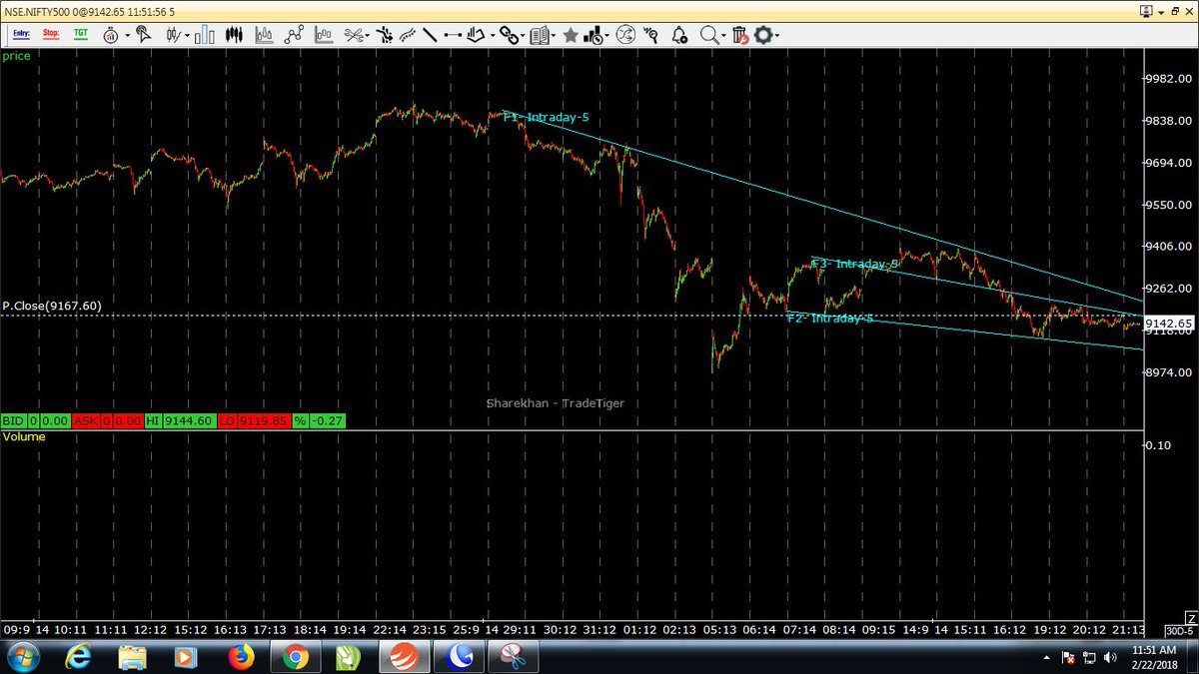Click the favorites star icon
This screenshot has width=1199, height=674.
click(572, 34)
